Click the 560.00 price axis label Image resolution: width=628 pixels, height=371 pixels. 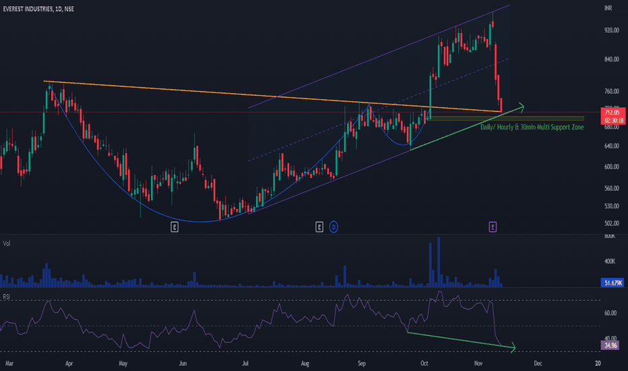[x=612, y=188]
